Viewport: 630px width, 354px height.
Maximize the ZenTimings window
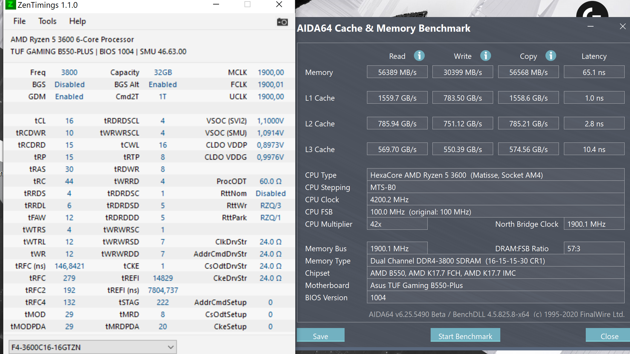pos(247,4)
